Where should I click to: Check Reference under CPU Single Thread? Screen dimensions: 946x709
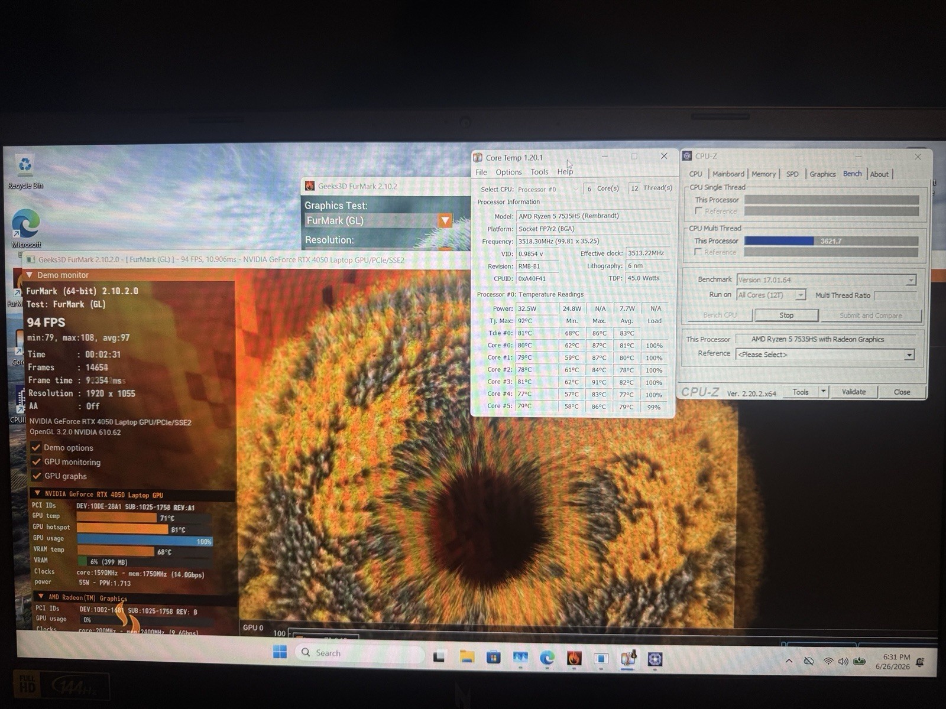coord(698,211)
